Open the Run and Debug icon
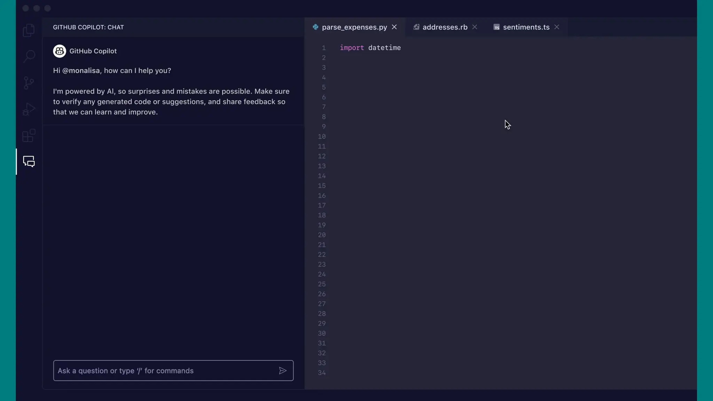The height and width of the screenshot is (401, 713). pos(29,109)
